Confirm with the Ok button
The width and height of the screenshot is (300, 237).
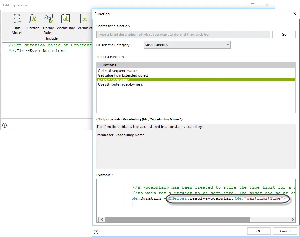[259, 231]
